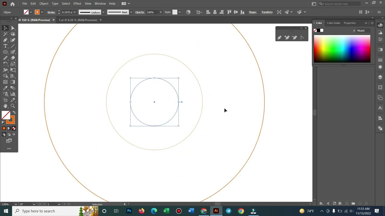Switch to 1.ai document tab
Viewport: 385px width, 216px height.
click(78, 20)
